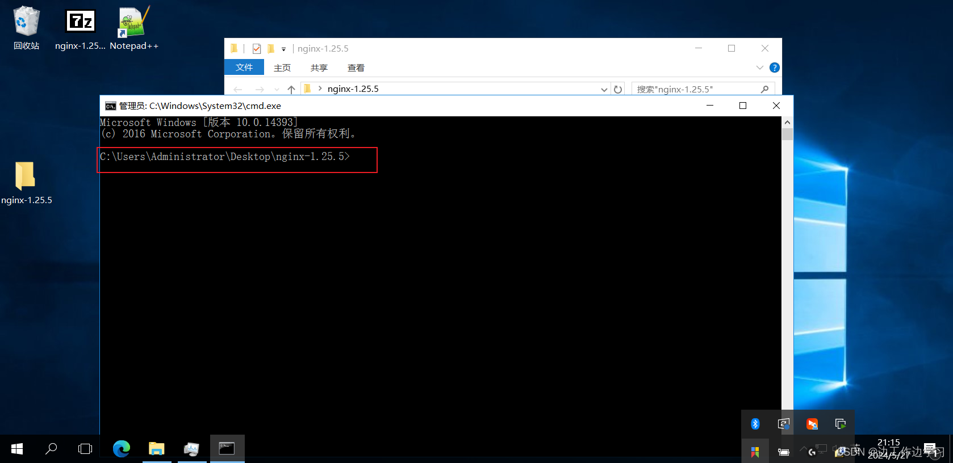The height and width of the screenshot is (463, 953).
Task: Open the 查看 ribbon tab
Action: point(356,68)
